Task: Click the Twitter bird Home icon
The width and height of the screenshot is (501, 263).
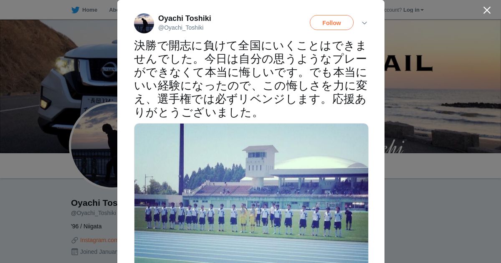Action: (75, 10)
